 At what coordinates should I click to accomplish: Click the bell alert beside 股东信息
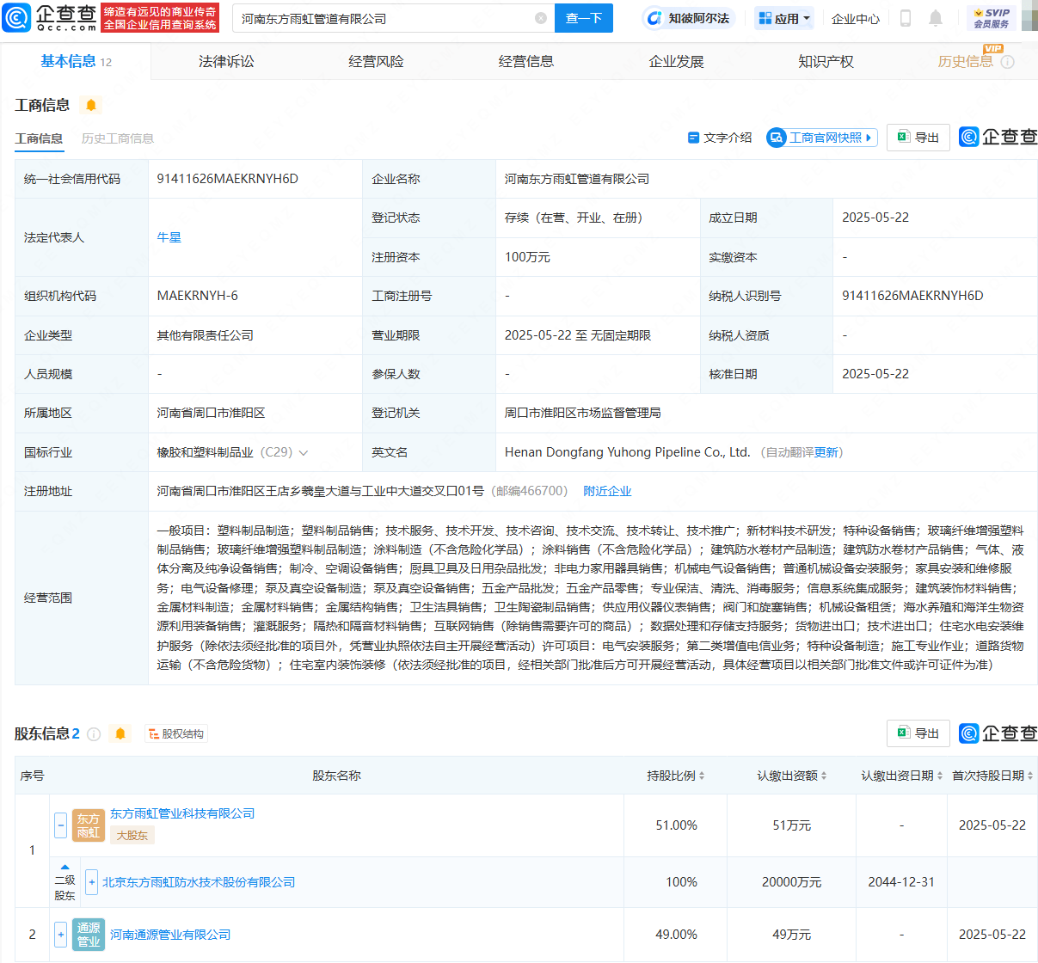pos(120,733)
